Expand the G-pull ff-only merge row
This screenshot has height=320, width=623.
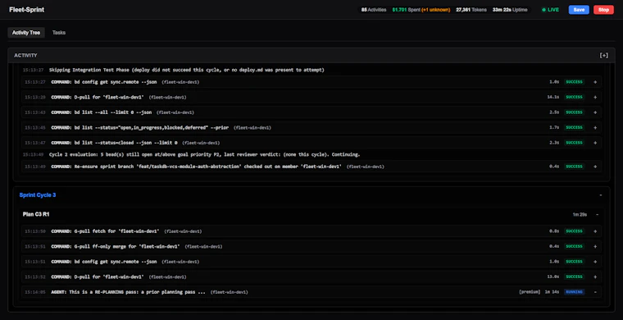pyautogui.click(x=595, y=246)
